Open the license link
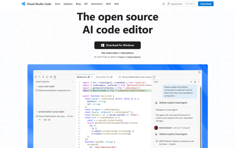235x148 pixels. pyautogui.click(x=121, y=57)
